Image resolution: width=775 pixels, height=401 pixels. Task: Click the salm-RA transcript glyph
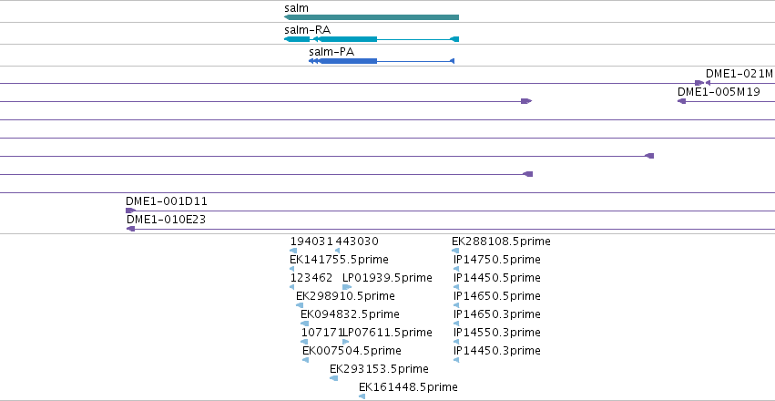(372, 39)
